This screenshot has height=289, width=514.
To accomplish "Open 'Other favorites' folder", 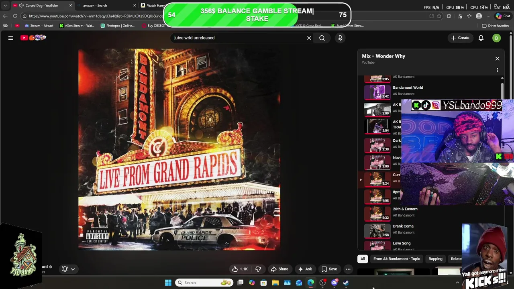I will pos(496,26).
